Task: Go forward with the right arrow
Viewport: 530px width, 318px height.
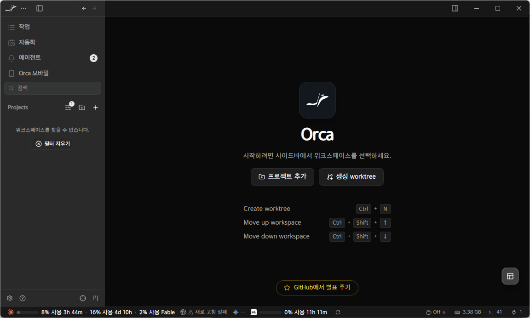Action: tap(94, 8)
